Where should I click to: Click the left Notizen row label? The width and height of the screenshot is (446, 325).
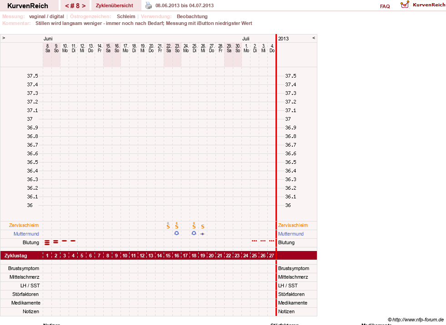coord(31,312)
